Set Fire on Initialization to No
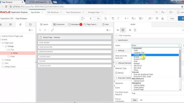Screen dimensions: 184x103 tap(141, 100)
